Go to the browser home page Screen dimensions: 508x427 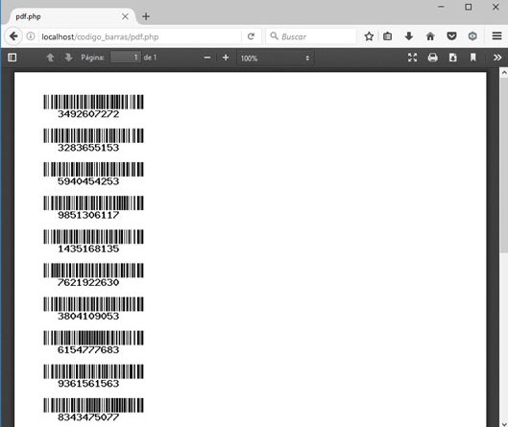tap(430, 36)
